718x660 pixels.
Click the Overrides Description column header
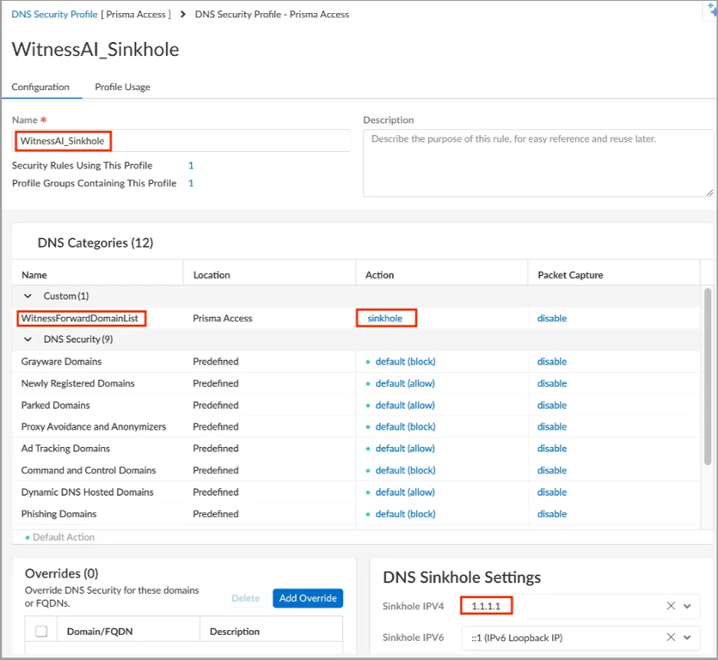tap(272, 631)
